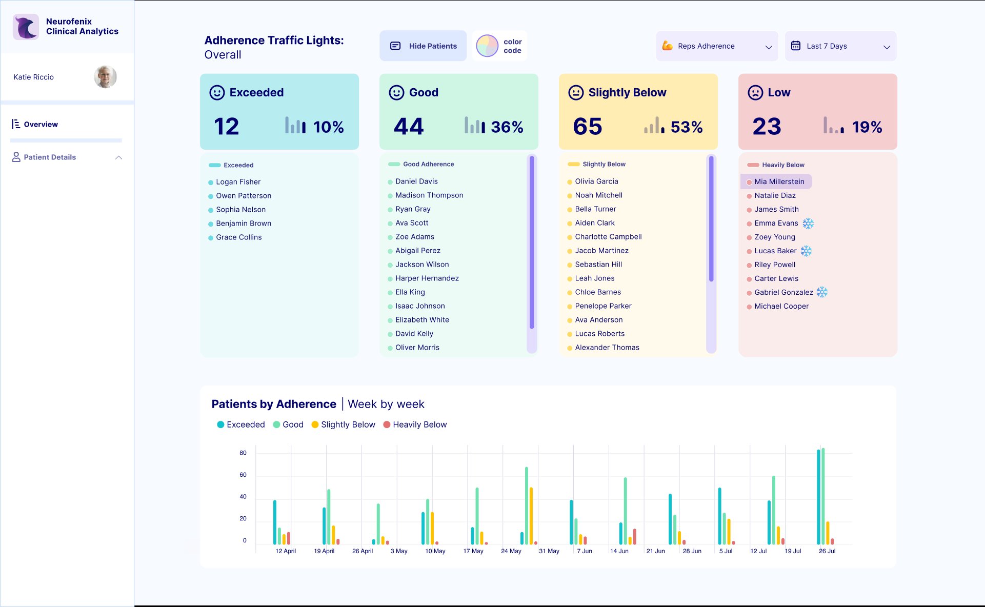Click the bar chart icon beside 36%
The height and width of the screenshot is (607, 985).
coord(475,125)
